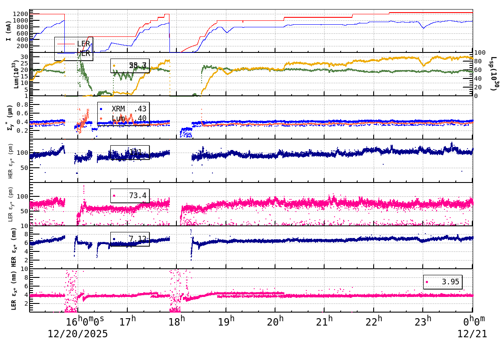This screenshot has height=339, width=504.
Task: Click the orange Lum marker dot
Action: pyautogui.click(x=101, y=118)
